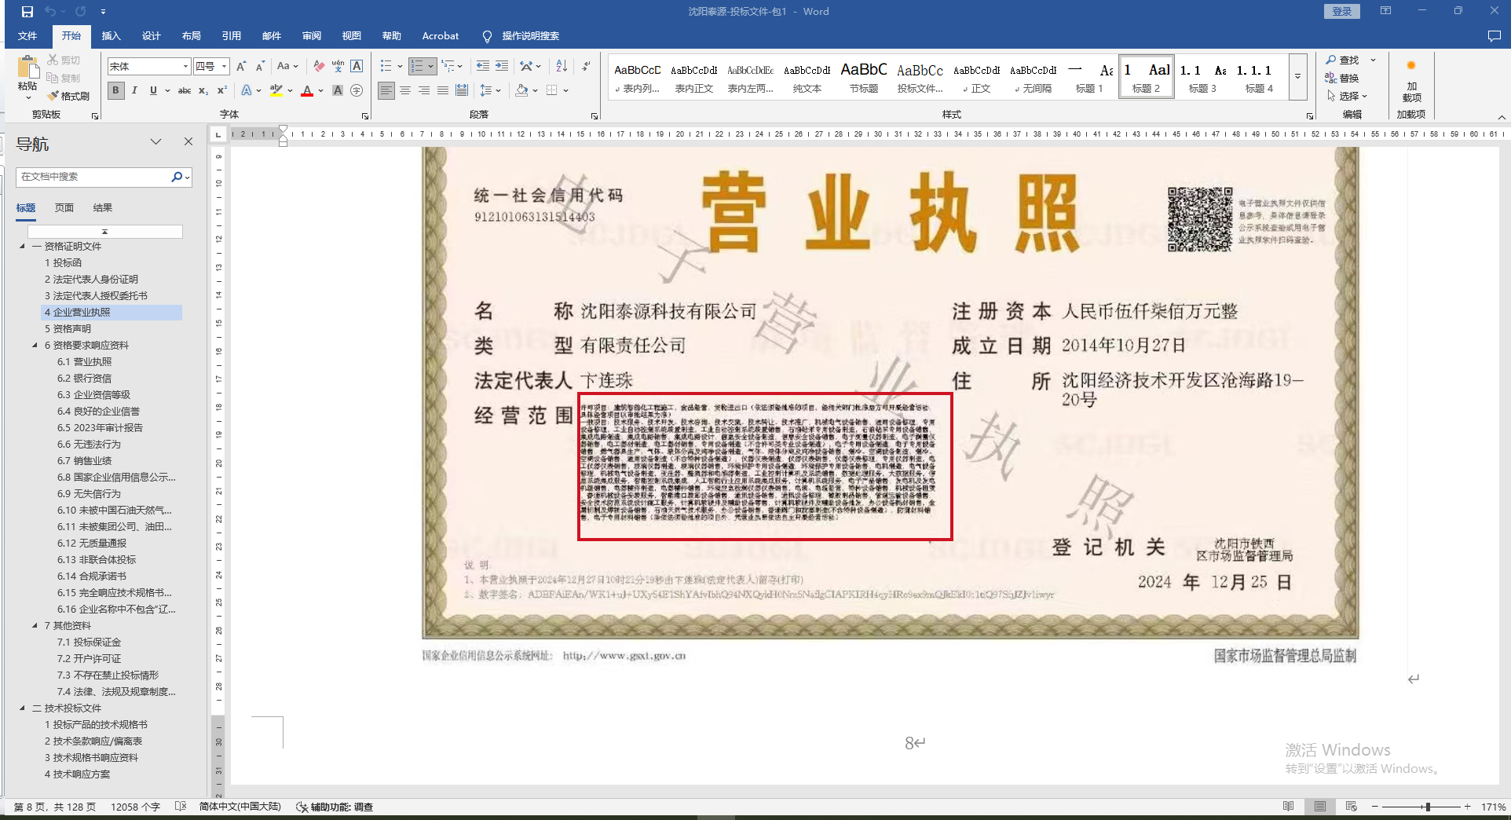
Task: Jump to 7.1 投标保证金 heading
Action: coord(89,642)
